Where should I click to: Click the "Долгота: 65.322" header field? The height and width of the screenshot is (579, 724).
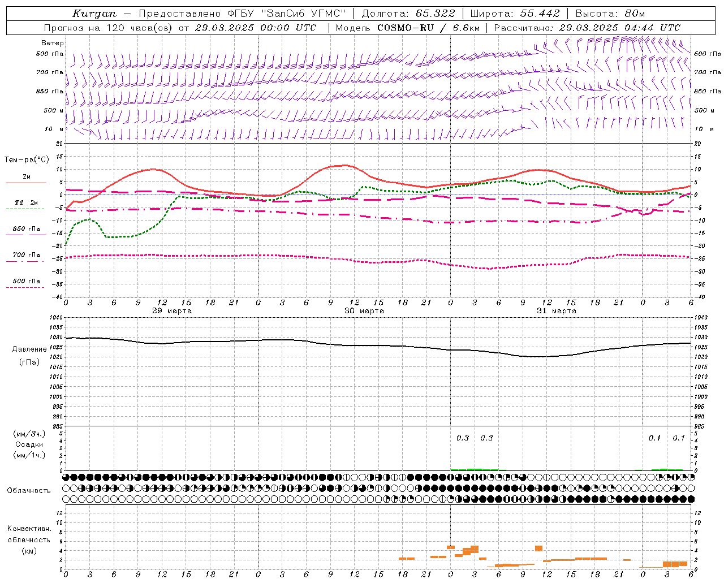pos(408,14)
